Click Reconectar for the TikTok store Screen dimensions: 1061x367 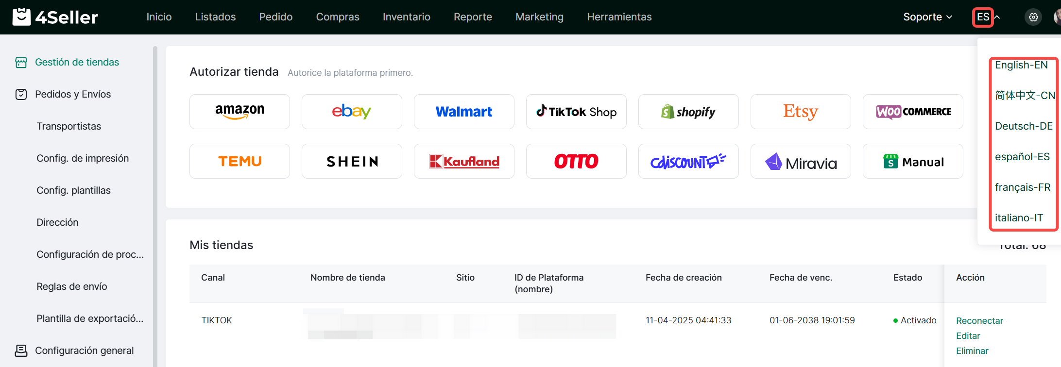[x=979, y=320]
